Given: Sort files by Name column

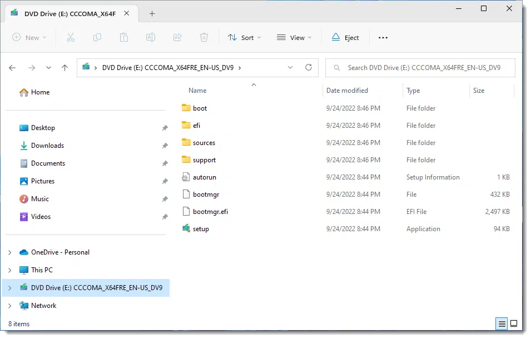Looking at the screenshot, I should [x=197, y=91].
